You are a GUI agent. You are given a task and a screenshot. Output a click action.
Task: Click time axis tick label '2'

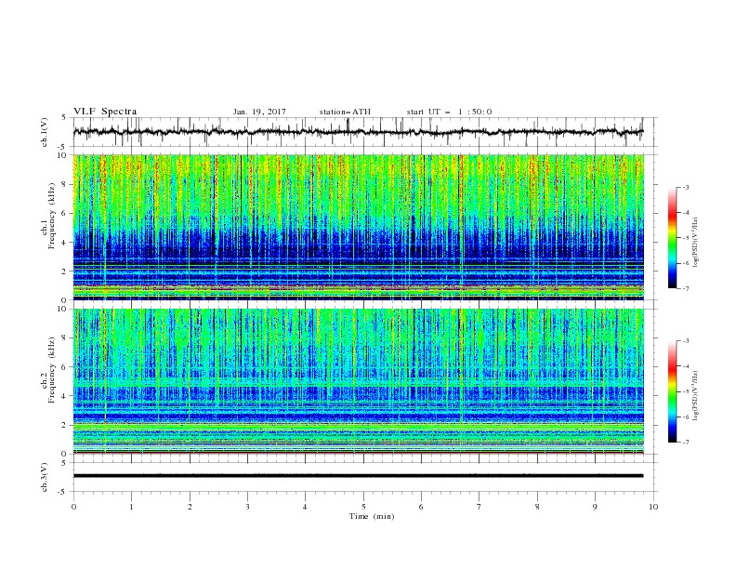pos(190,507)
